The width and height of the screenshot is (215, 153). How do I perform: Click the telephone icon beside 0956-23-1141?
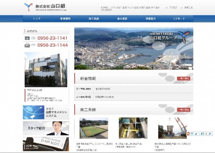[27, 38]
